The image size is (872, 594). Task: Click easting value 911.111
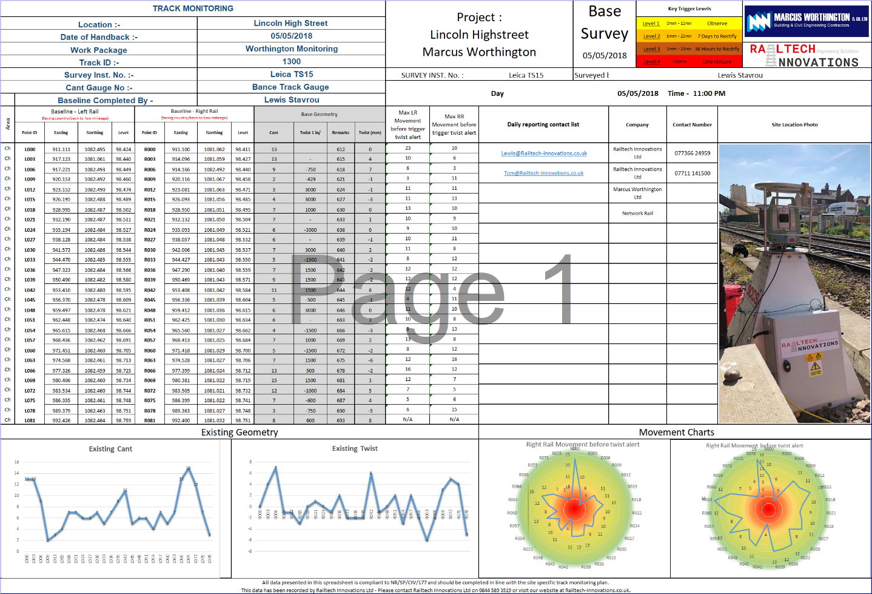(x=61, y=149)
